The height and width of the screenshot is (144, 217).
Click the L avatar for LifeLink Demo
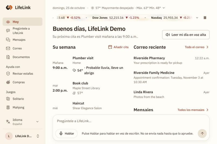click(9, 136)
